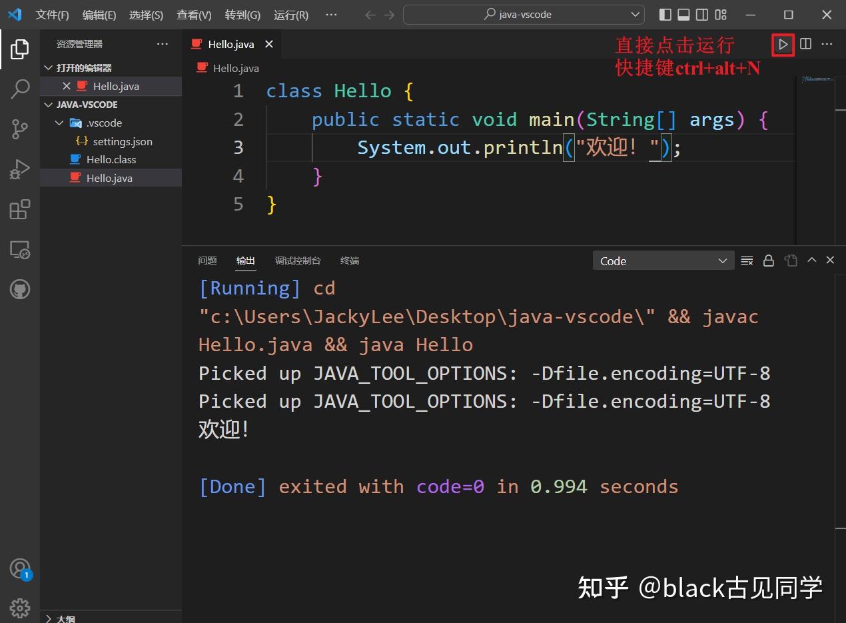The width and height of the screenshot is (846, 623).
Task: Collapse the 打开的编辑器 section
Action: point(48,67)
